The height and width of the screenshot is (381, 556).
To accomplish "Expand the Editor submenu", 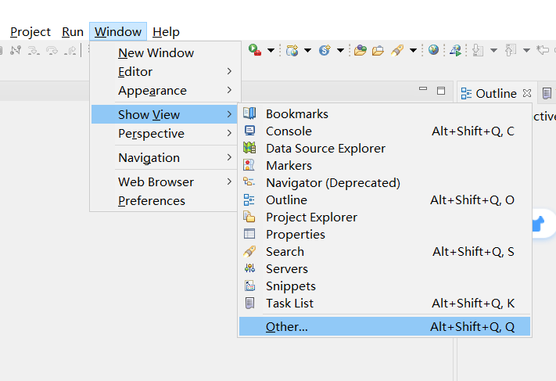I will [166, 72].
